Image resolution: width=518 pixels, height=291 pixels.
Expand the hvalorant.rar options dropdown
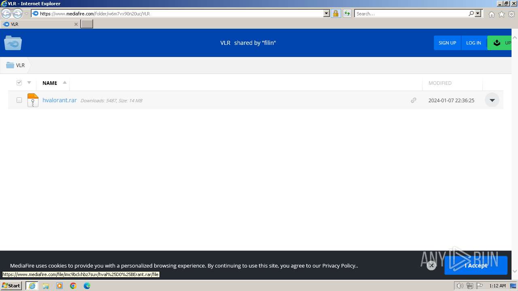tap(492, 100)
